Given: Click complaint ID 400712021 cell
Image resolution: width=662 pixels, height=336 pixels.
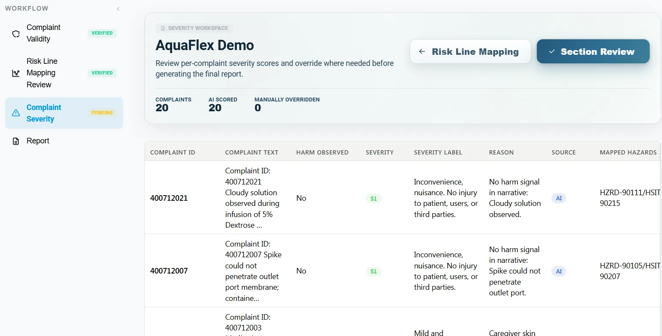Looking at the screenshot, I should tap(169, 198).
